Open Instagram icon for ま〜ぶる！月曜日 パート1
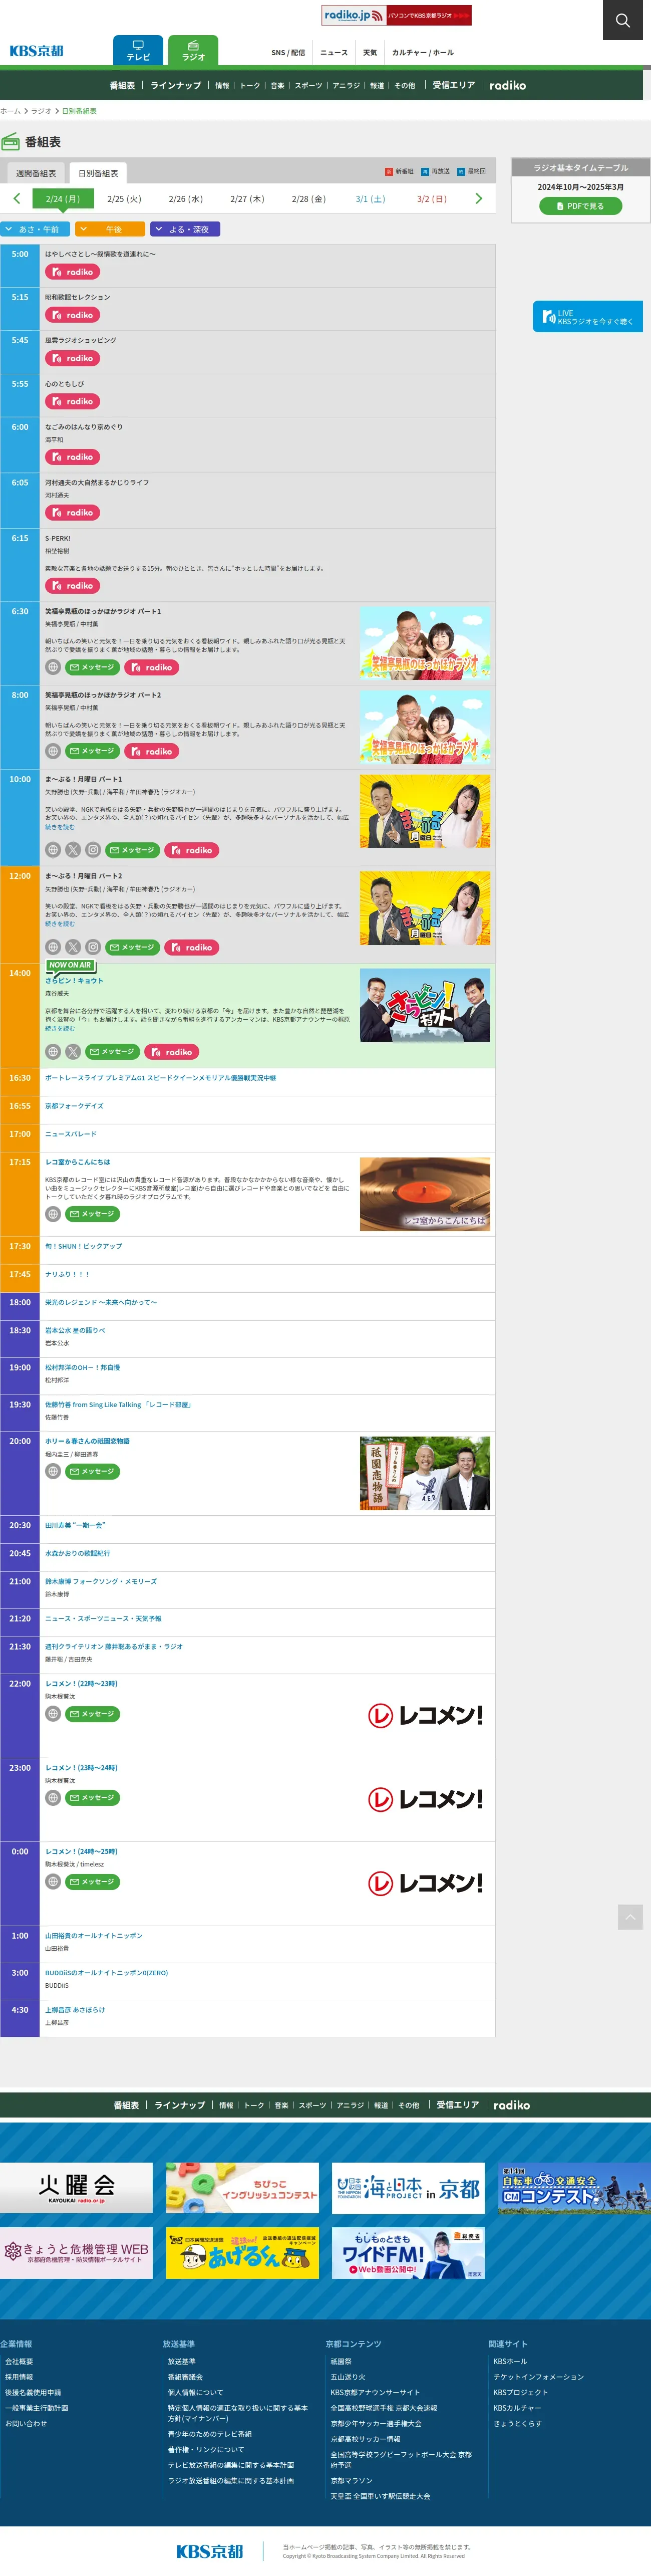Image resolution: width=651 pixels, height=2576 pixels. coord(93,850)
